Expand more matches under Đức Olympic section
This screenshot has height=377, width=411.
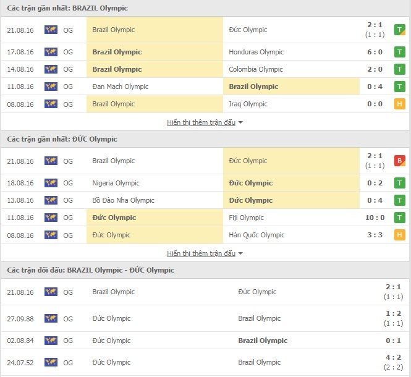(201, 253)
